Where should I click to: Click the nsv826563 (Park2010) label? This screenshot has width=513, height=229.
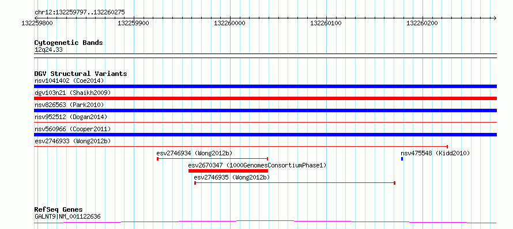69,105
